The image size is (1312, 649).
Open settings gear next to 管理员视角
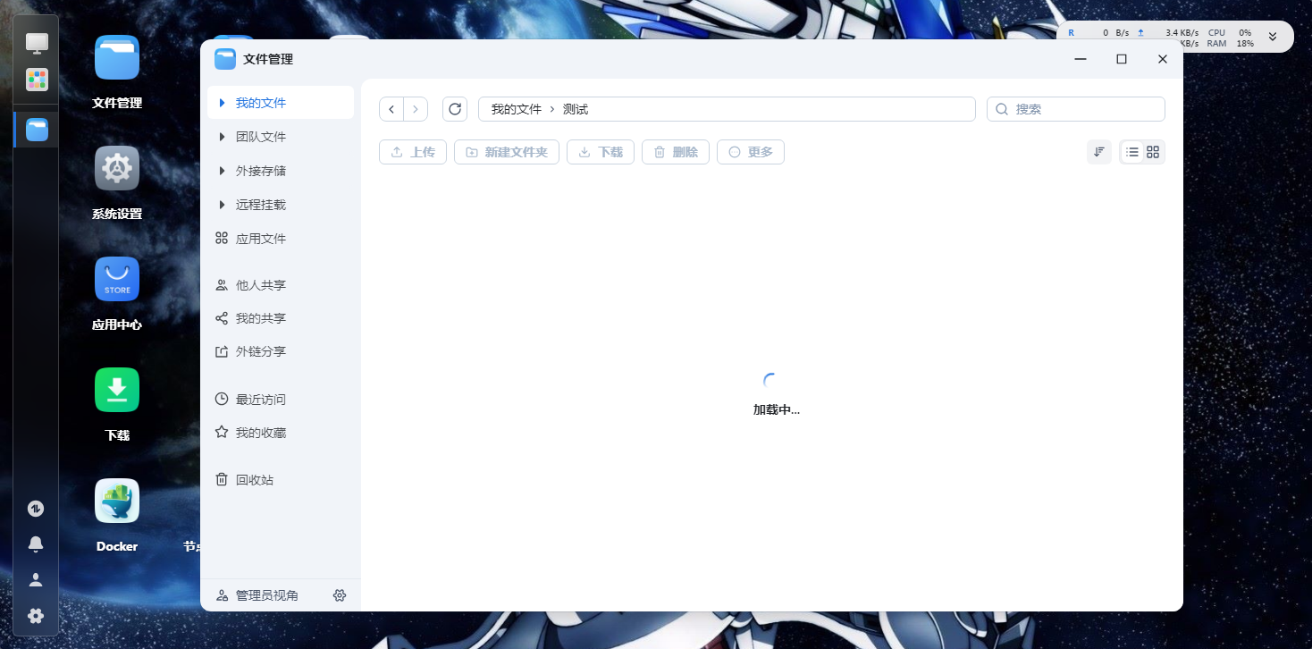pos(339,594)
